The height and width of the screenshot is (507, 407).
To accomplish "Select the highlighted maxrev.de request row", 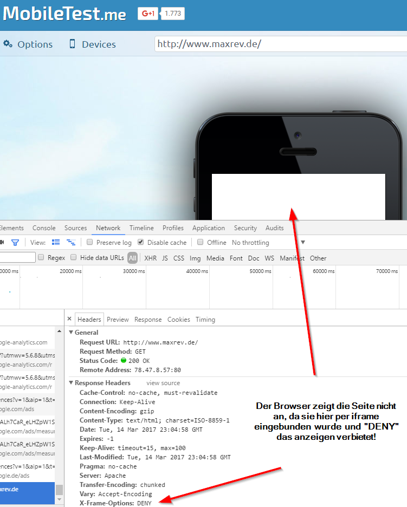I will pos(27,493).
